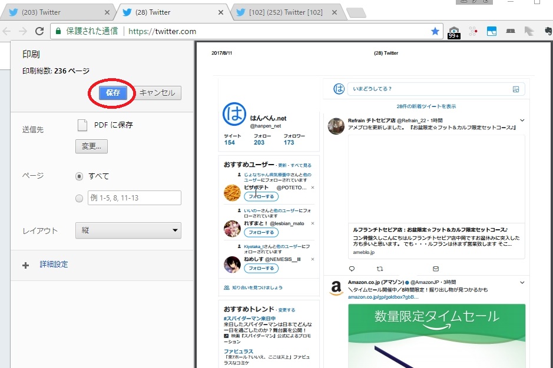
Task: Select the custom page range radio button
Action: tap(79, 198)
